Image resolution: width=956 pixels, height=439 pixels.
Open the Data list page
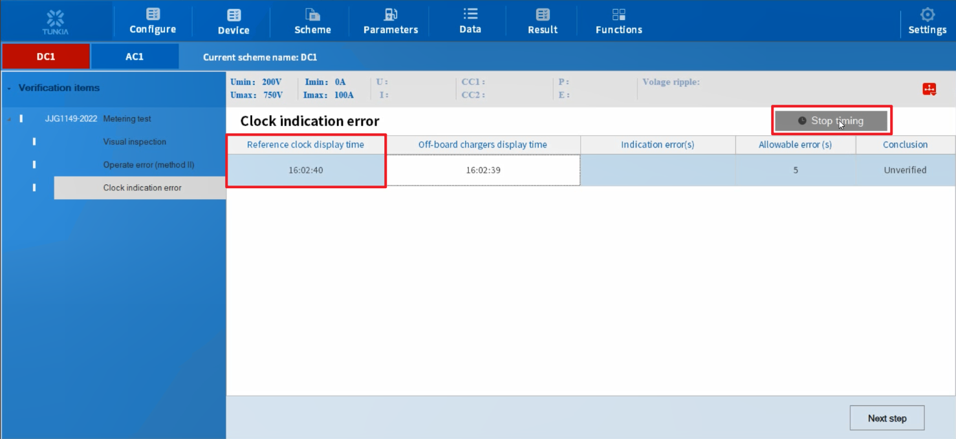[x=470, y=21]
